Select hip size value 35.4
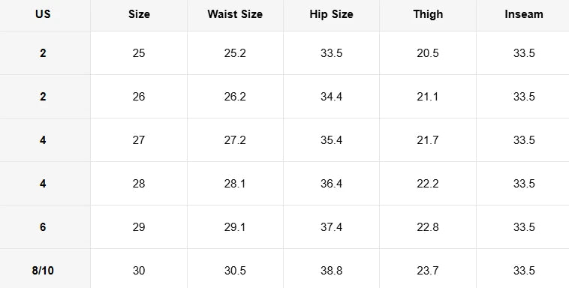 [x=331, y=140]
